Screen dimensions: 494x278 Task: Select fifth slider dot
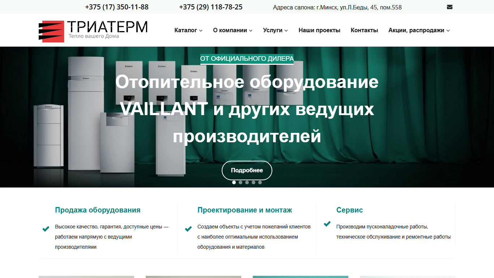pos(260,182)
